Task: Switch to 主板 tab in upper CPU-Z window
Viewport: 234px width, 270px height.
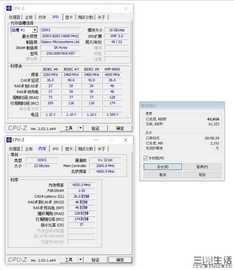Action: [x=29, y=17]
